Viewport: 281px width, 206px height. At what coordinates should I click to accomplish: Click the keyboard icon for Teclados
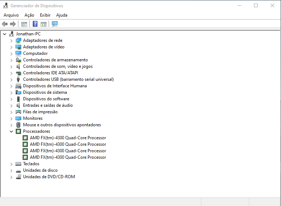click(18, 164)
